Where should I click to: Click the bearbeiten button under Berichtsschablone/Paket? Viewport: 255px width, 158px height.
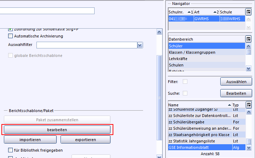click(57, 130)
